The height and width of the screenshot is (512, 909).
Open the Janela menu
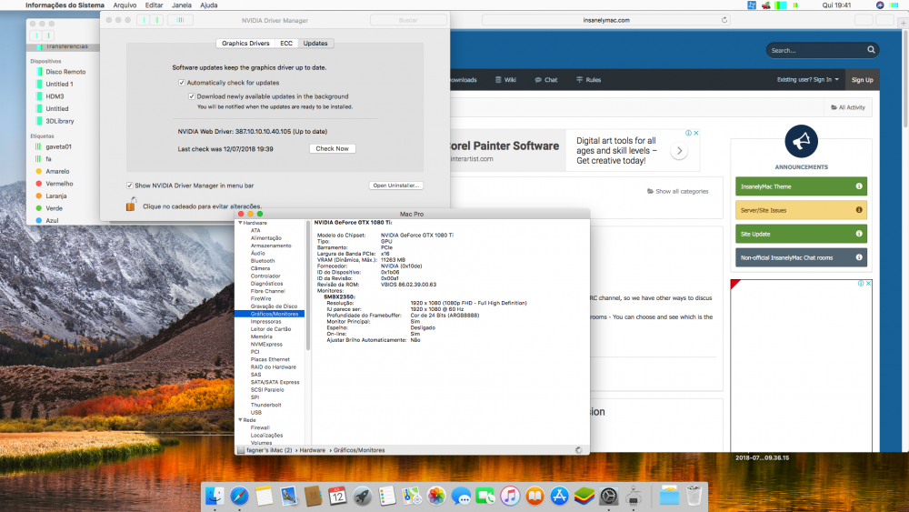[182, 5]
